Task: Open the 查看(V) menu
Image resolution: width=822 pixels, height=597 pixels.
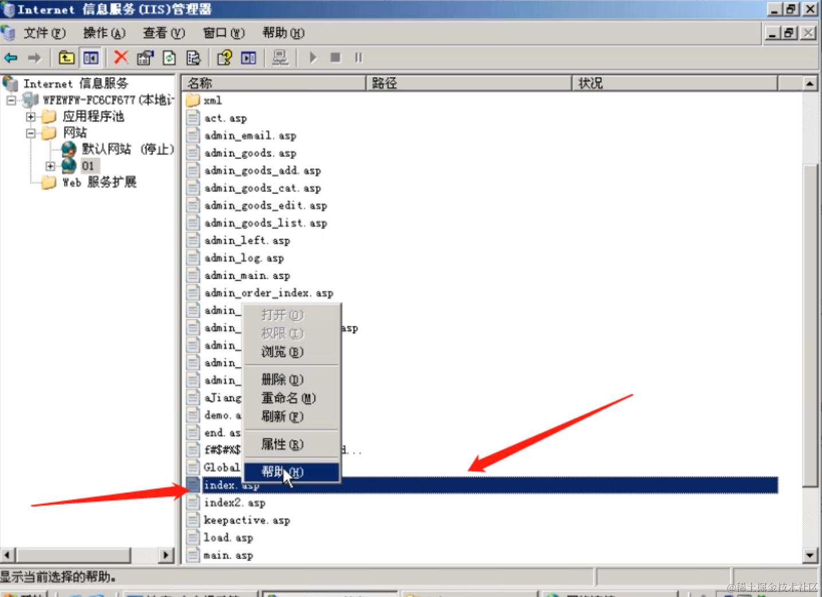Action: pos(164,33)
